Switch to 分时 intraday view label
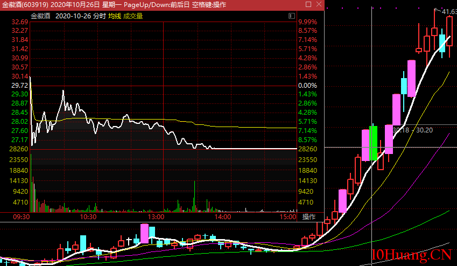Image resolution: width=457 pixels, height=266 pixels. pyautogui.click(x=99, y=16)
